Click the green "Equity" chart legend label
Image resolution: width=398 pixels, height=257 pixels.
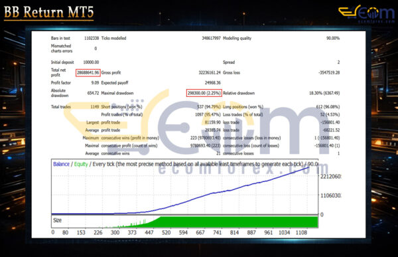(x=81, y=164)
